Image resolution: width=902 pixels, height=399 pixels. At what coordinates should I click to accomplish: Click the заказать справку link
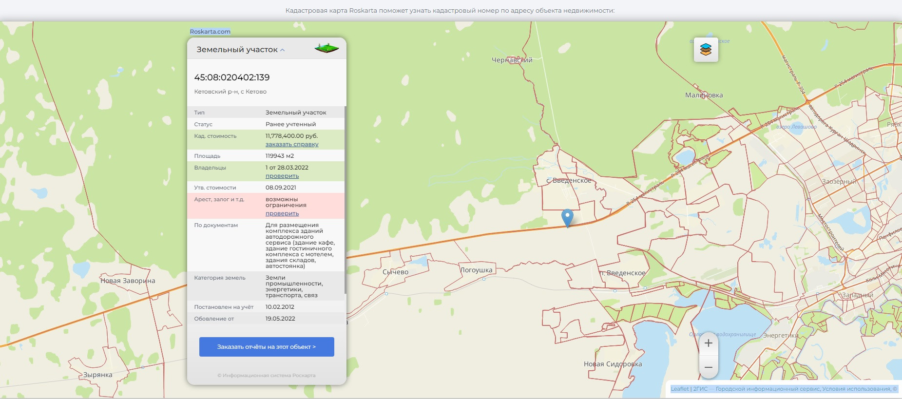click(291, 144)
